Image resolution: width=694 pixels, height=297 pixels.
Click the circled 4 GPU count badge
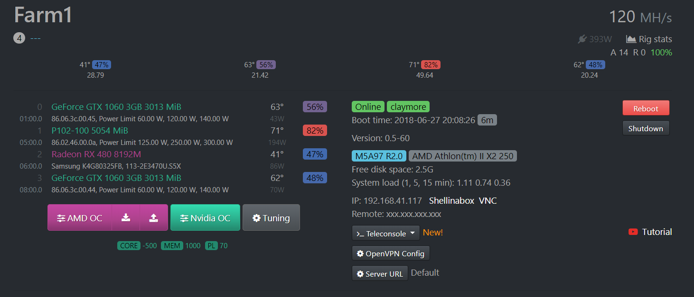coord(19,38)
